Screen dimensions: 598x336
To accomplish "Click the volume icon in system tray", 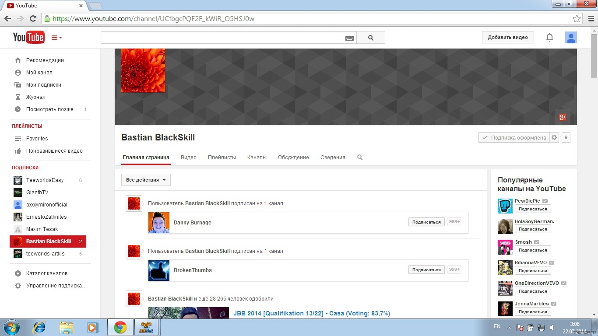I will [552, 327].
